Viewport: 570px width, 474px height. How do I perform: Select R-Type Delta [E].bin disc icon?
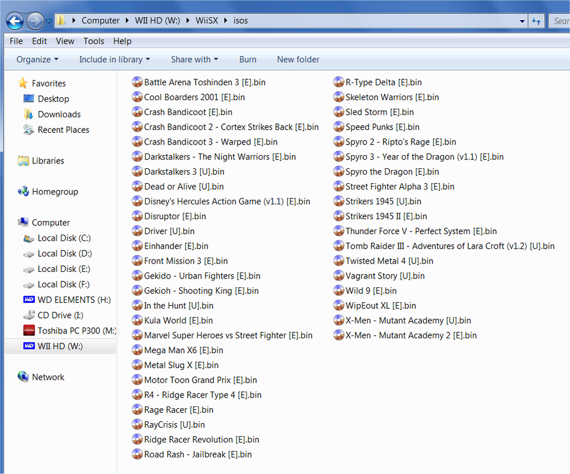click(338, 82)
